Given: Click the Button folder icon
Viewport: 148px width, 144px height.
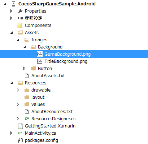Looking at the screenshot, I should [x=33, y=69].
